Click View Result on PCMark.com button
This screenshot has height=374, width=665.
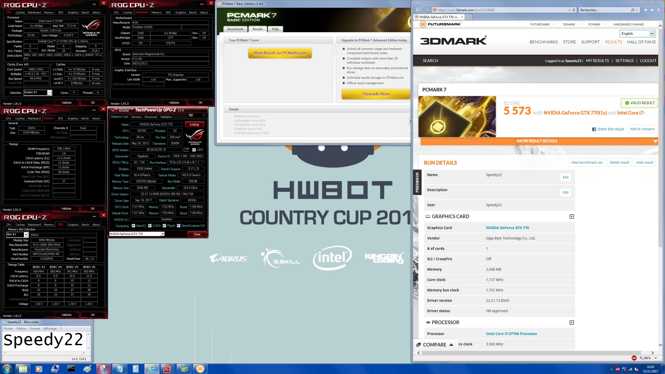pos(280,53)
